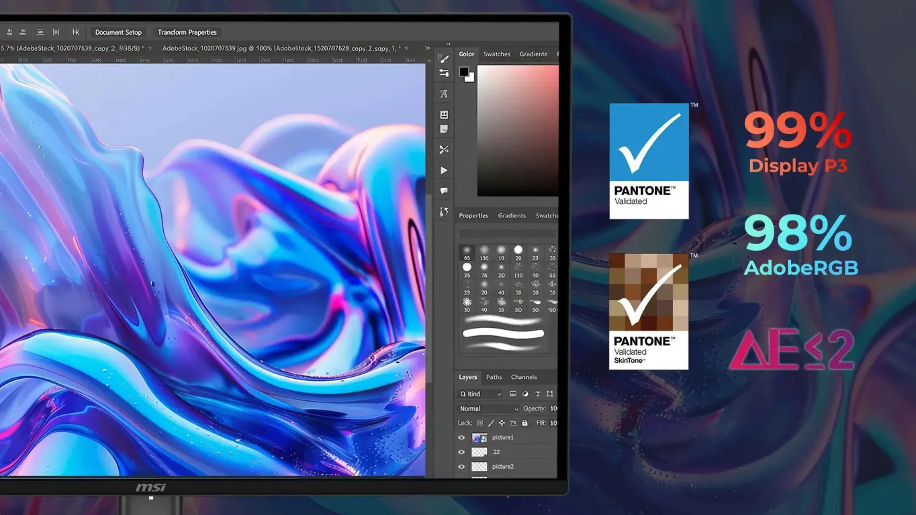Click the lock image pixels brush icon

[491, 423]
